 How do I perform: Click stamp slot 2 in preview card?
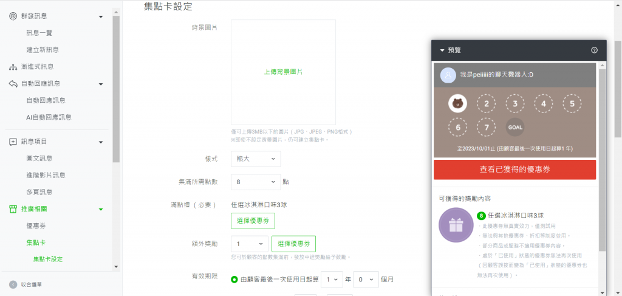pyautogui.click(x=487, y=104)
